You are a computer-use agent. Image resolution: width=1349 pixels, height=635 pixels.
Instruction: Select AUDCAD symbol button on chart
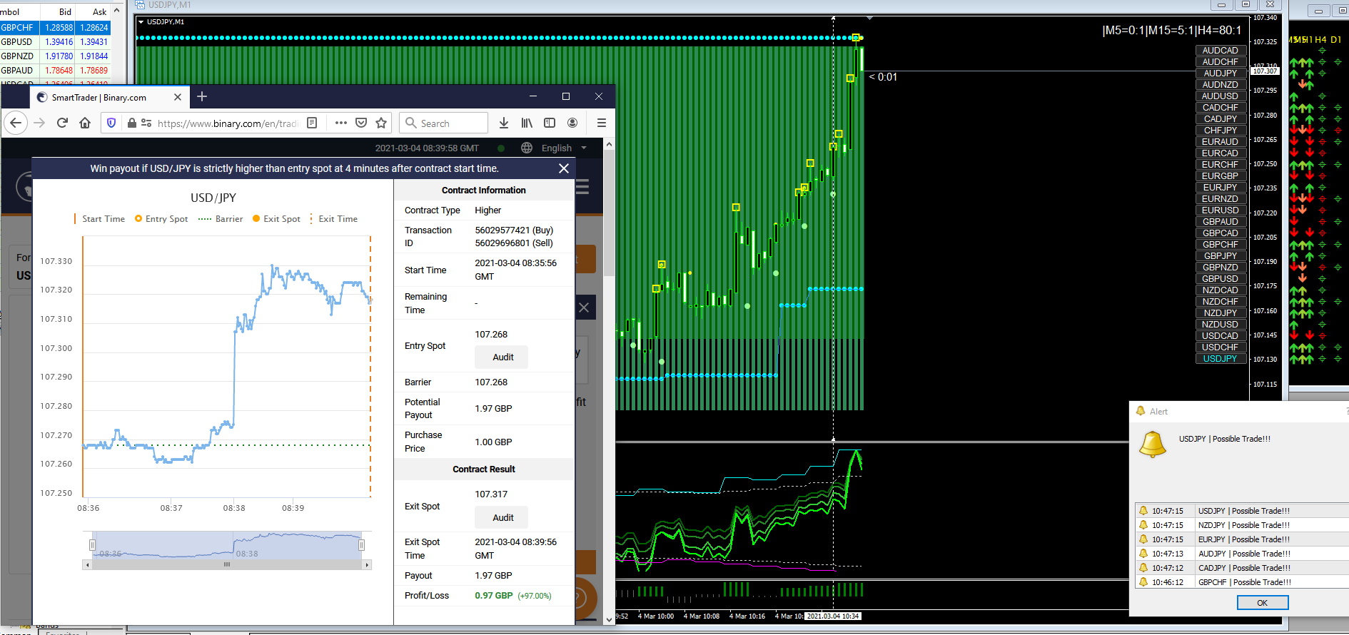tap(1221, 51)
